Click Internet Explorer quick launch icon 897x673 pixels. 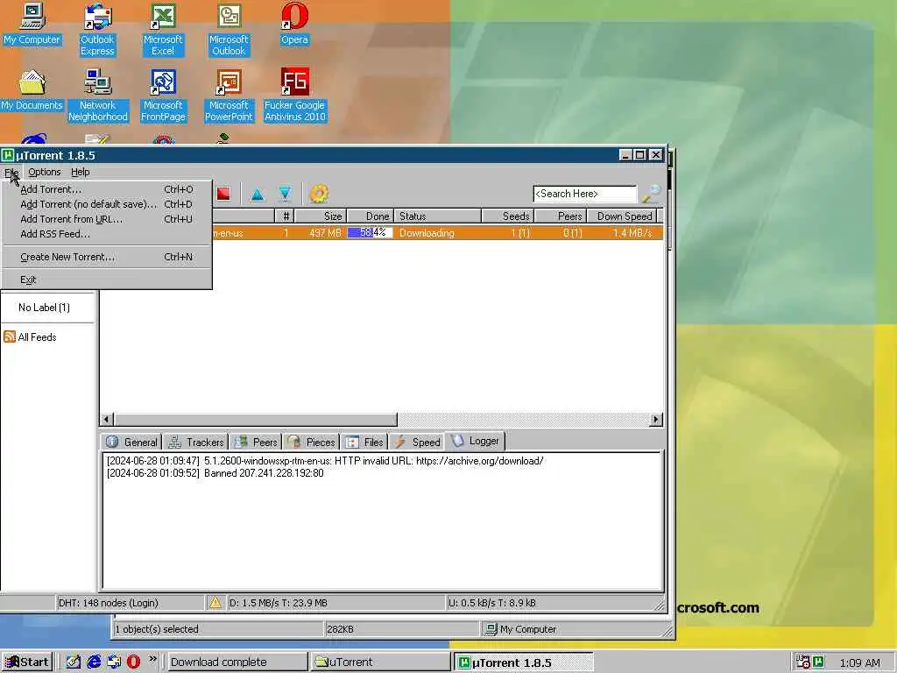point(93,662)
